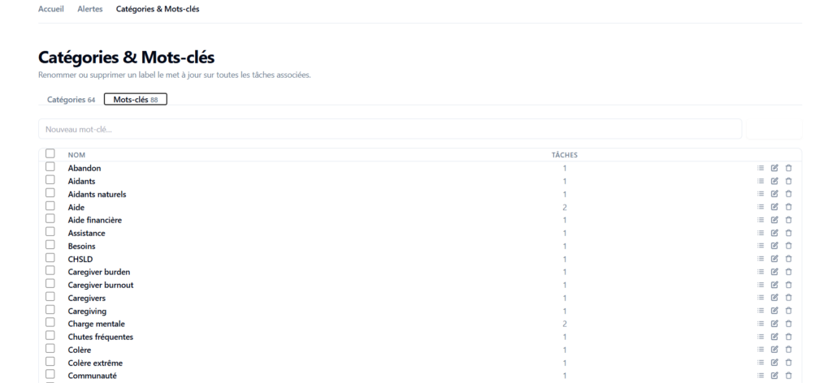
Task: Edit the Assistance keyword
Action: [774, 233]
